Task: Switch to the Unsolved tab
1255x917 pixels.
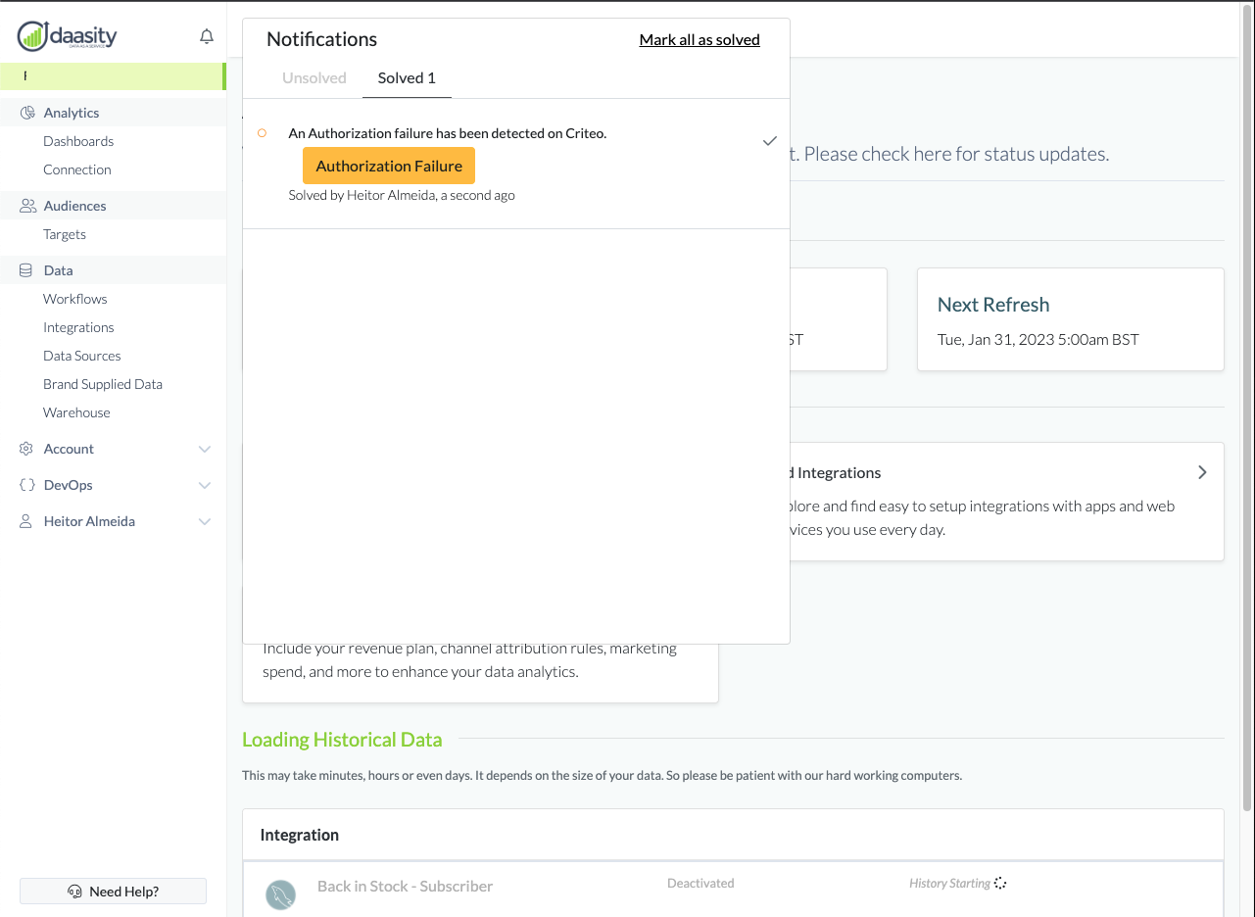Action: tap(314, 78)
